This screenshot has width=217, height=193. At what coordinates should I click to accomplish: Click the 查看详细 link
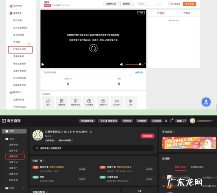click(139, 72)
